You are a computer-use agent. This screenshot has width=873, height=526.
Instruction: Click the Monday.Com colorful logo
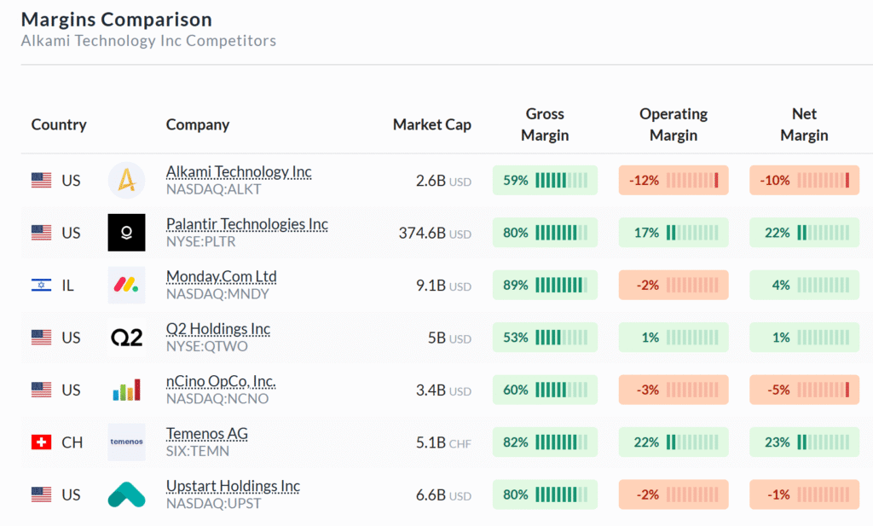tap(126, 286)
